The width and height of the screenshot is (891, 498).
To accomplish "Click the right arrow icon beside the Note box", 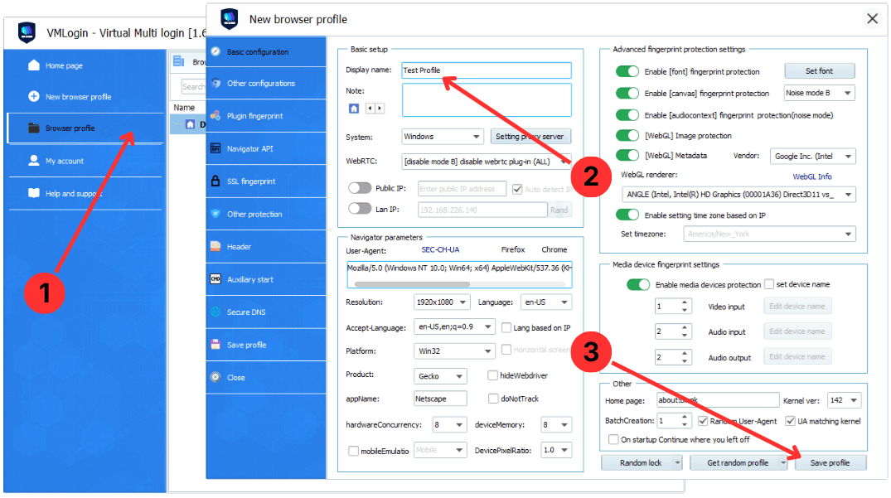I will tap(379, 108).
